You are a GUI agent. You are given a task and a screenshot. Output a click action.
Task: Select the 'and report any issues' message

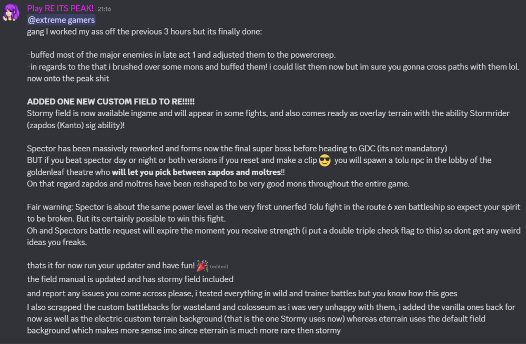click(x=242, y=294)
